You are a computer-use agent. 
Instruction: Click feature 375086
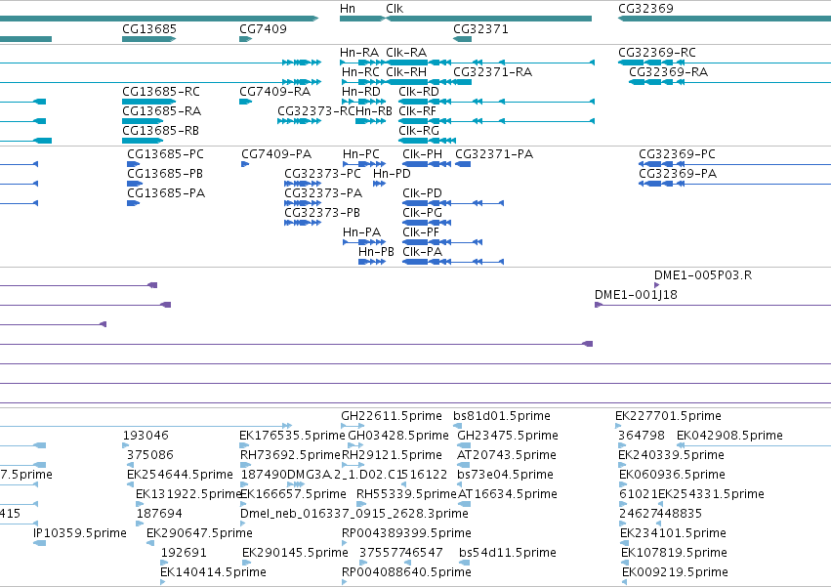coord(131,465)
